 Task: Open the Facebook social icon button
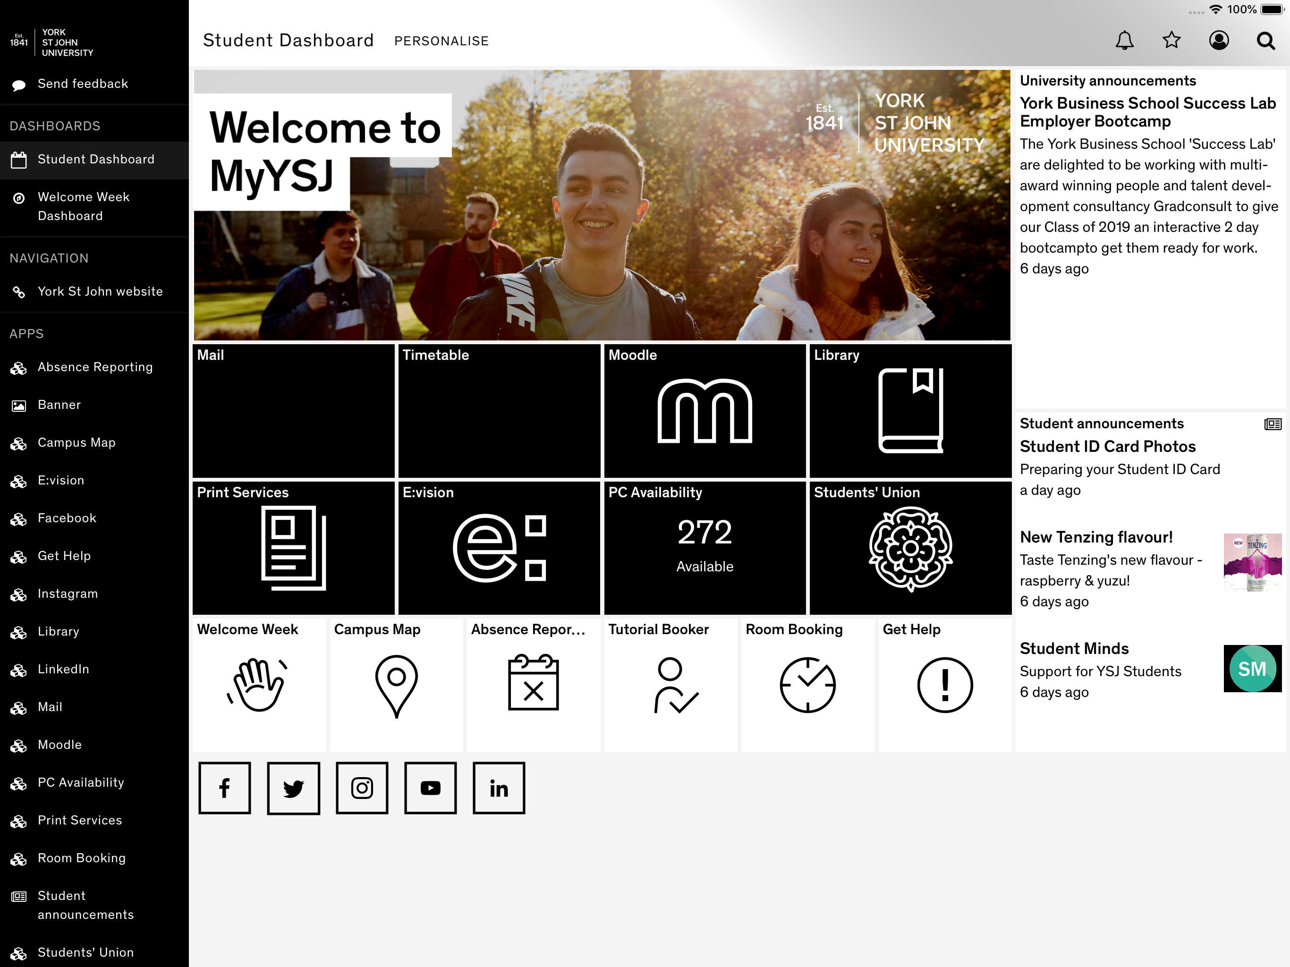tap(225, 788)
